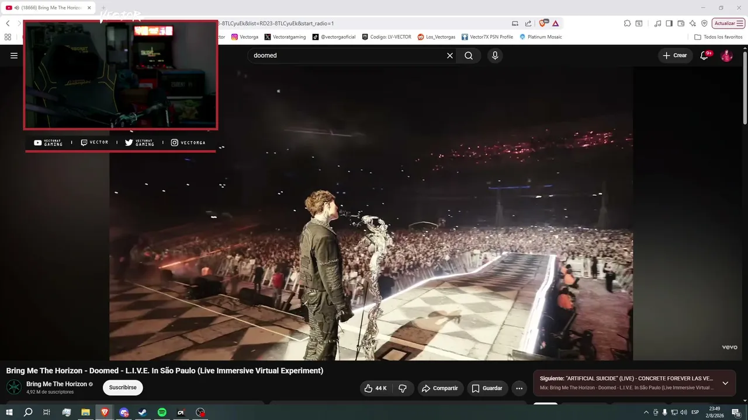The image size is (748, 420).
Task: Open the channel verified badge
Action: click(91, 384)
